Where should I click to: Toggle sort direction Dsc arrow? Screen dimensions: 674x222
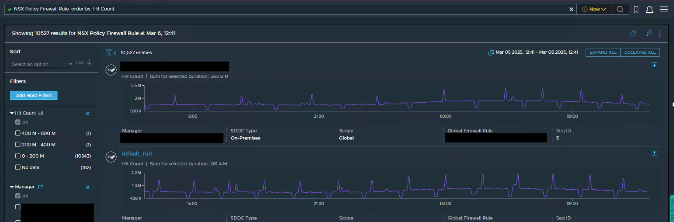point(89,62)
